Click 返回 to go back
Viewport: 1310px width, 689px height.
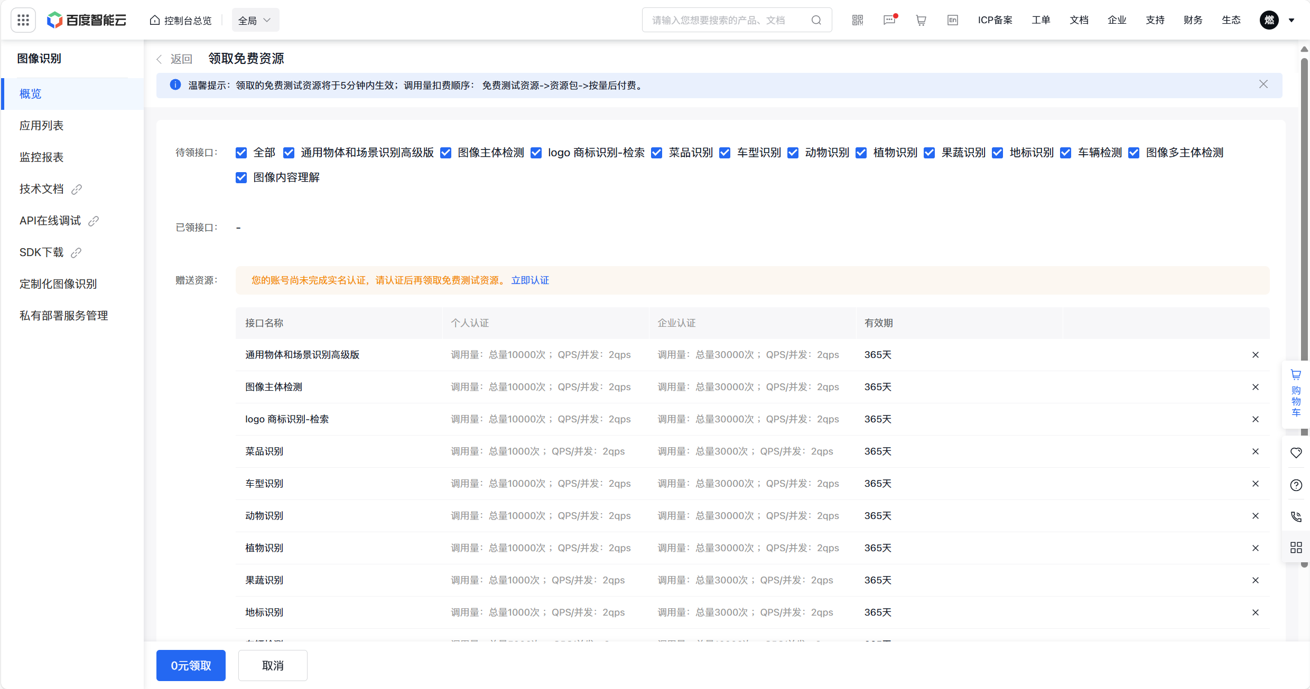pos(181,59)
